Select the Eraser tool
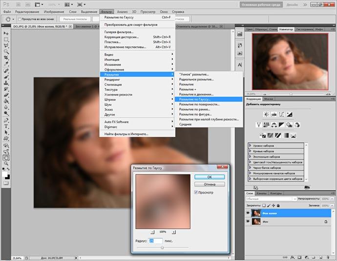 click(6, 95)
